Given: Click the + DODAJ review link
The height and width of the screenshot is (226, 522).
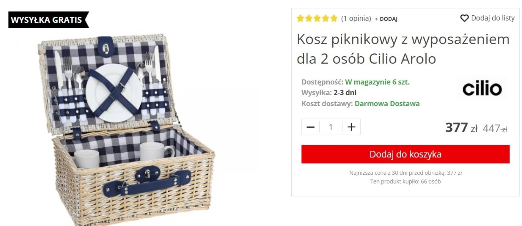Looking at the screenshot, I should click(386, 19).
